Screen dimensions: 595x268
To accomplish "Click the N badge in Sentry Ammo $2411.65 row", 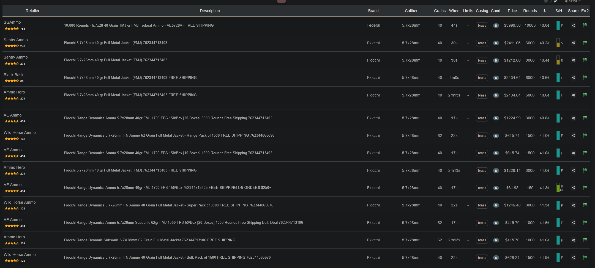I will 496,43.
